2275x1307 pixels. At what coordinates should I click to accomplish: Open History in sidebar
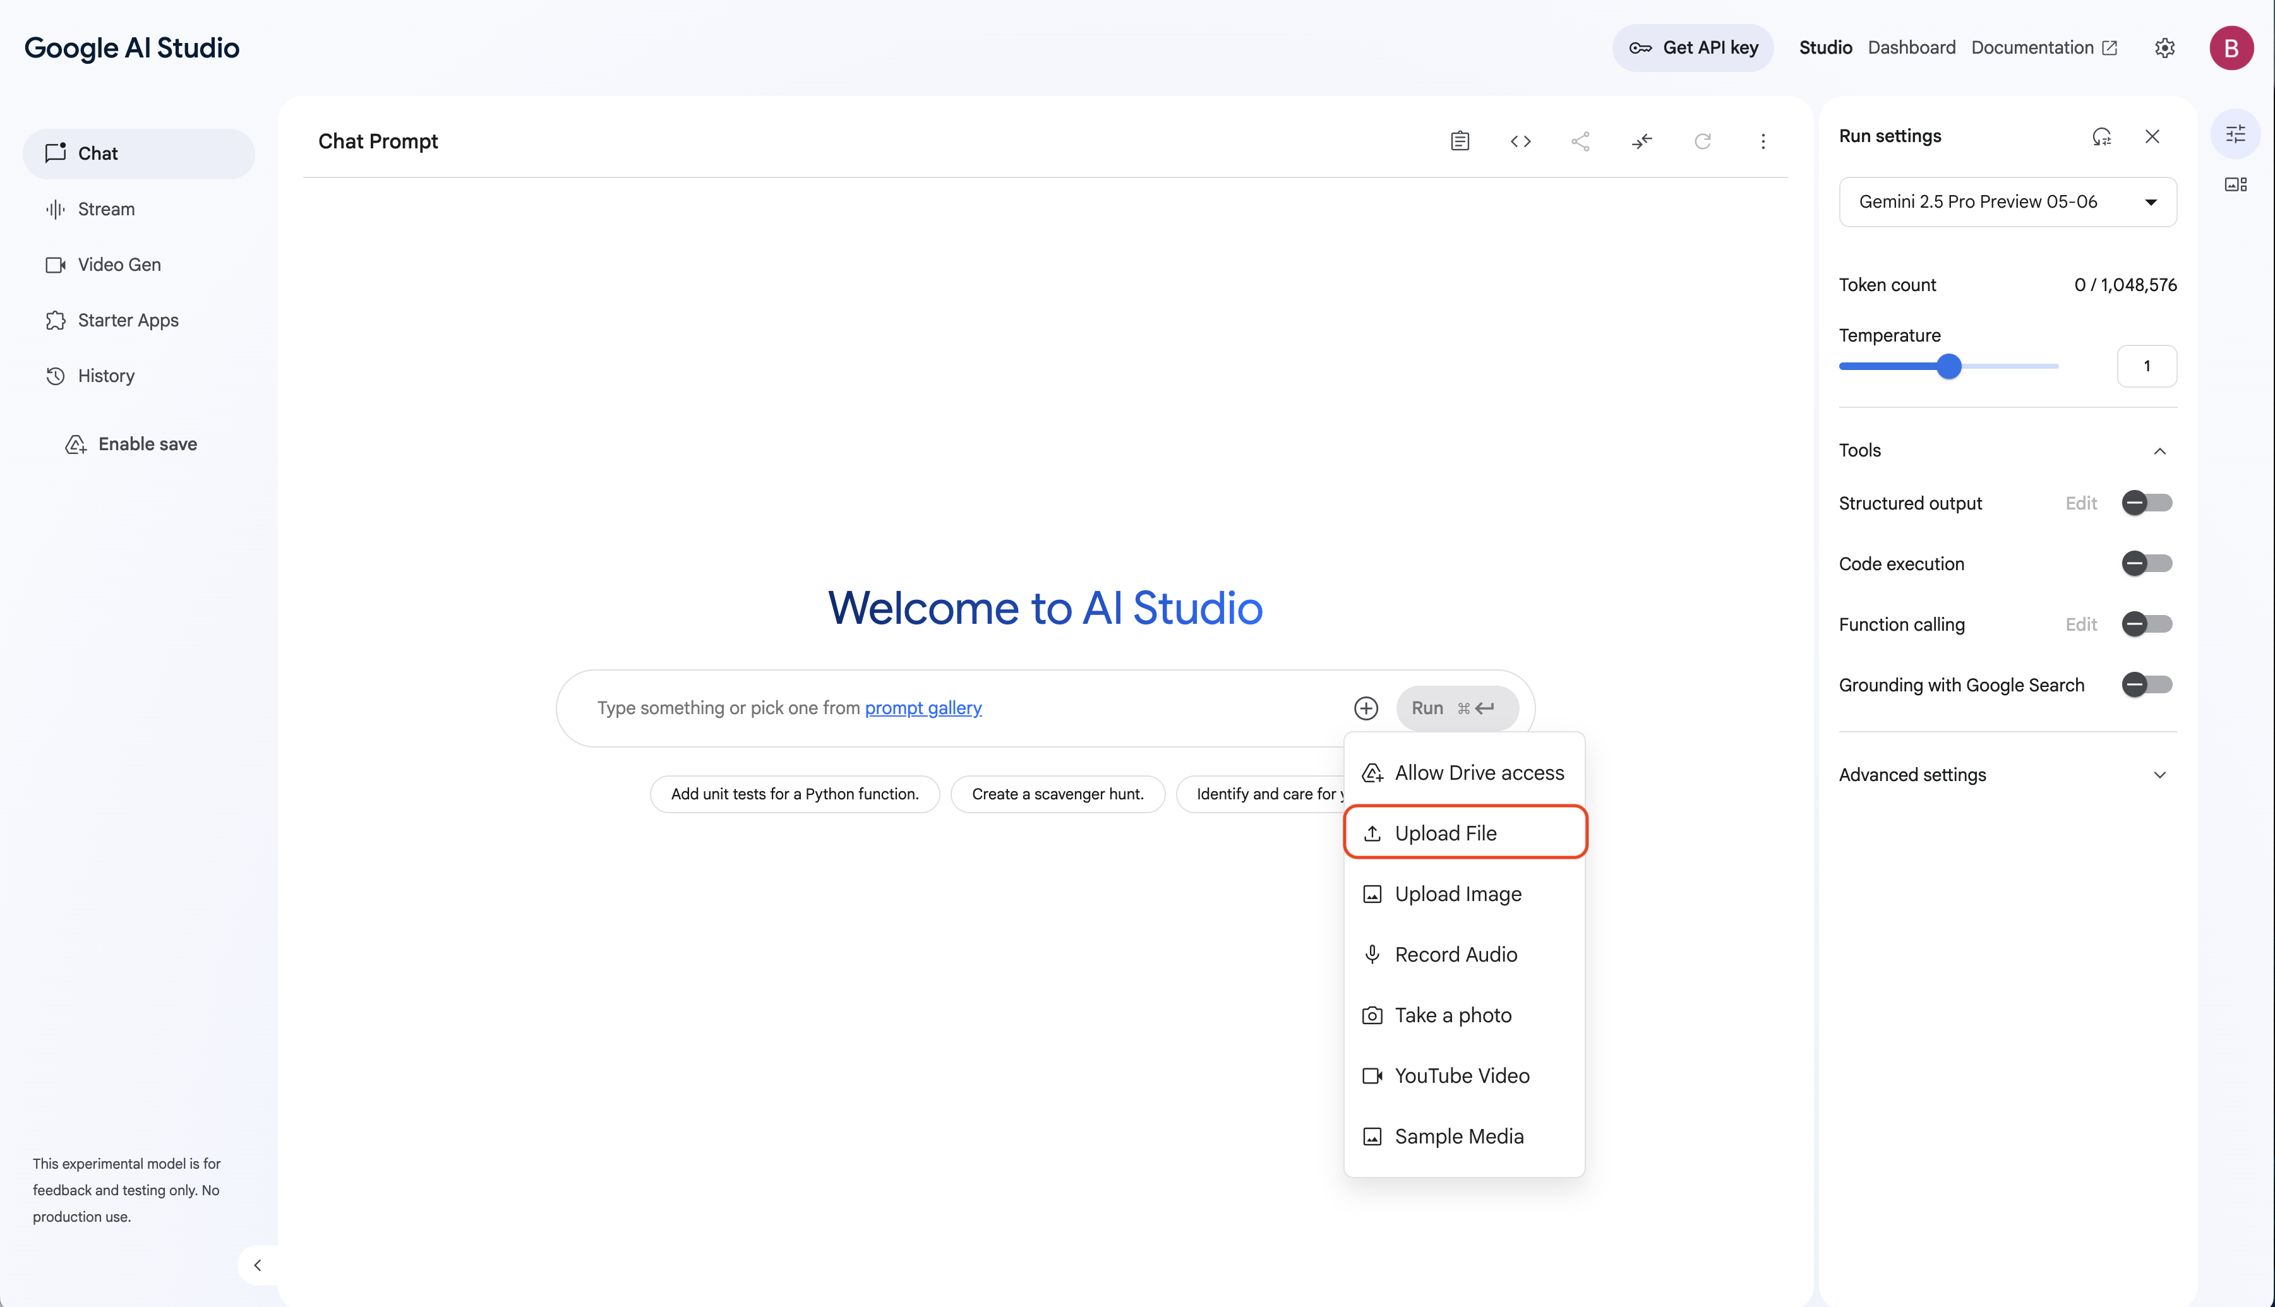[x=139, y=376]
